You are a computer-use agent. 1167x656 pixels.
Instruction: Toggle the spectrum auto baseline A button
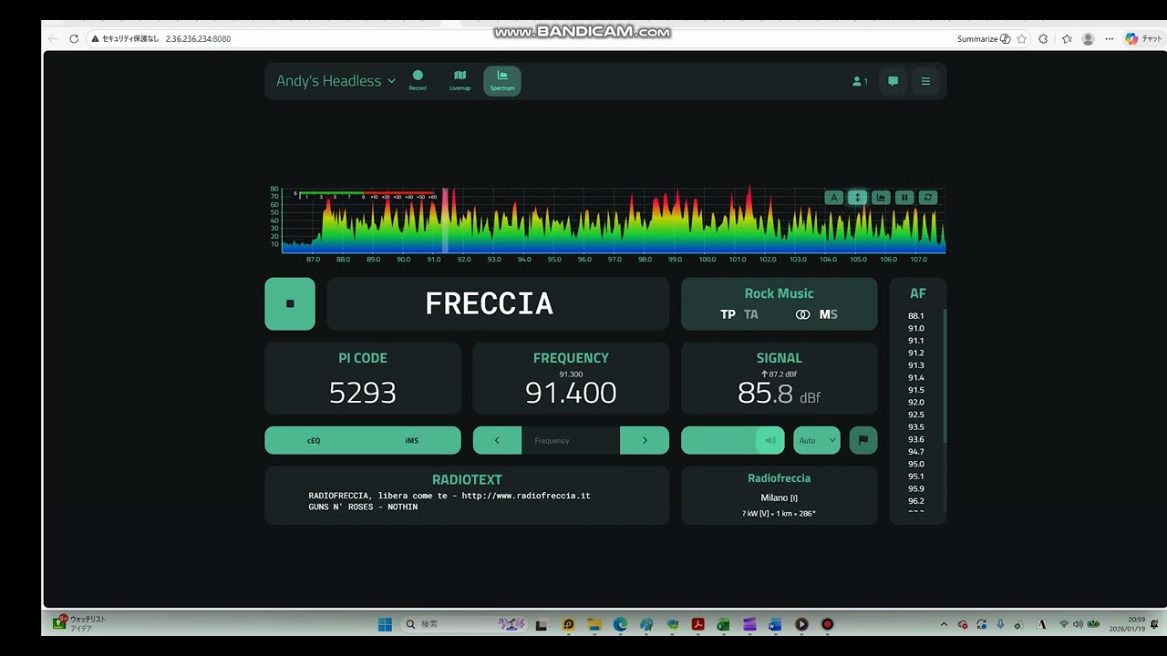point(833,198)
